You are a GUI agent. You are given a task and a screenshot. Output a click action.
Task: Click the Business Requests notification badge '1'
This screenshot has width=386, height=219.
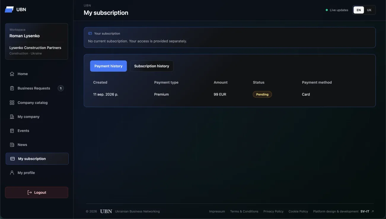(x=61, y=88)
